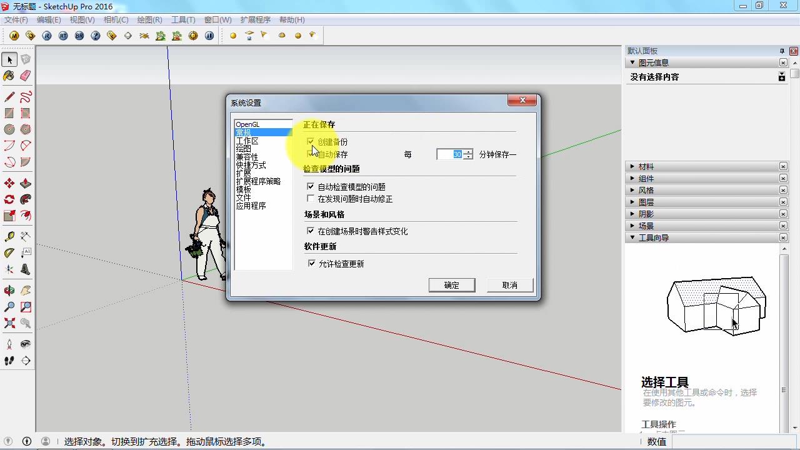Click the Zoom Extents tool
800x450 pixels.
coord(9,323)
